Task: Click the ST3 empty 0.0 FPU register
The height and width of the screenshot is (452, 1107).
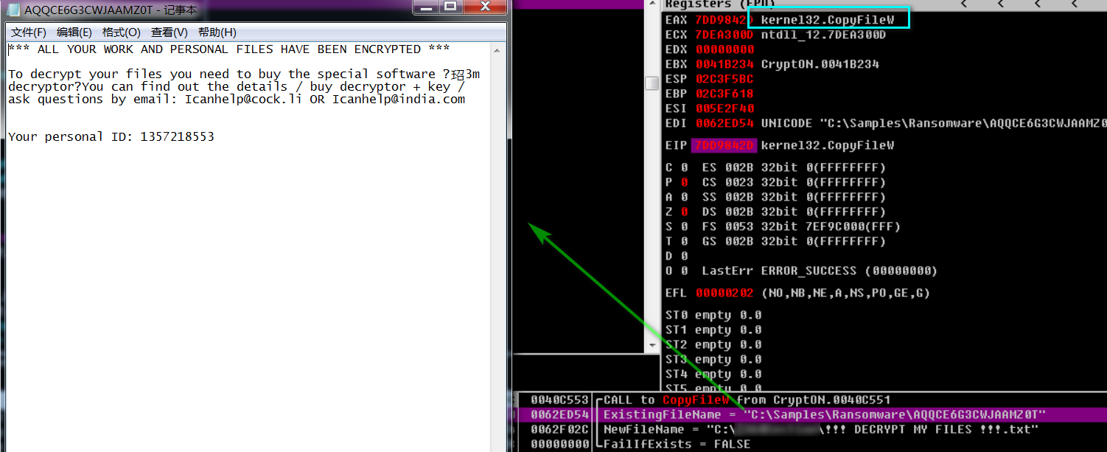Action: pyautogui.click(x=713, y=359)
